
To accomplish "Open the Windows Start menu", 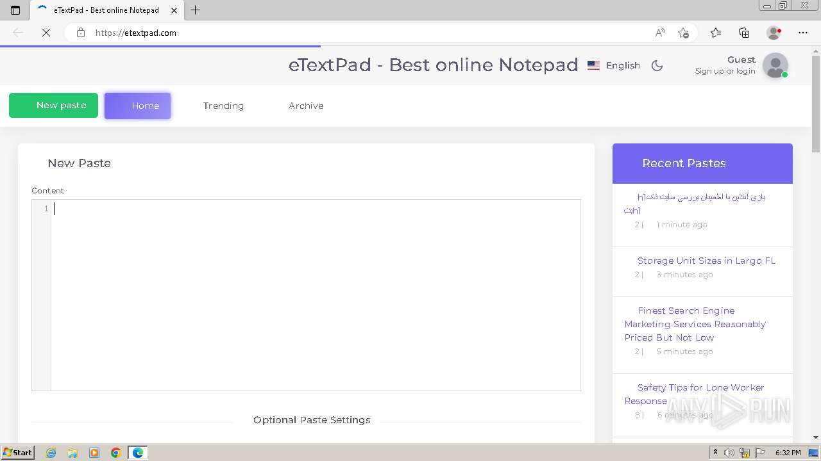I will 17,452.
